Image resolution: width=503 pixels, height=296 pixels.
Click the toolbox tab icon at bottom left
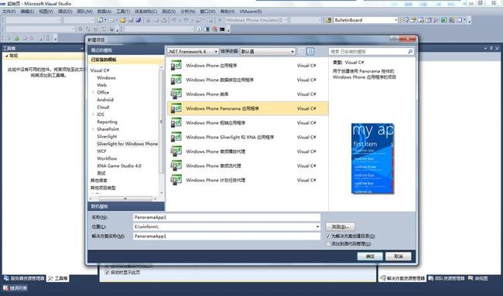click(x=50, y=278)
